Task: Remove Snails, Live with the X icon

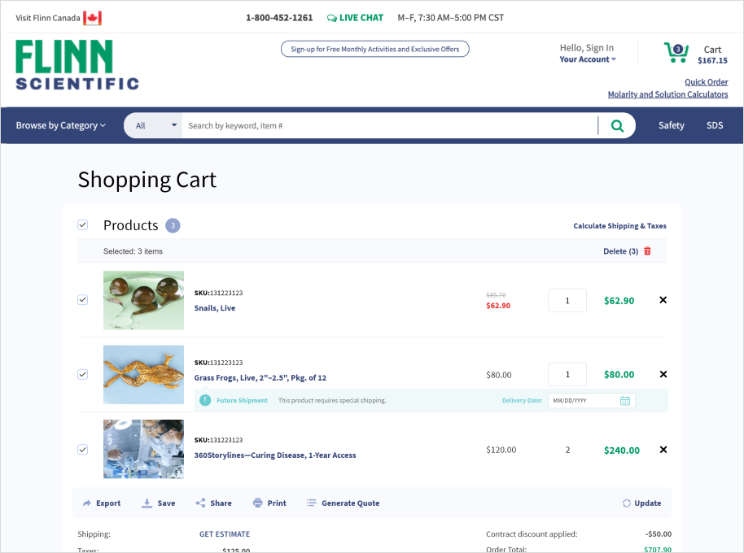Action: click(x=663, y=300)
